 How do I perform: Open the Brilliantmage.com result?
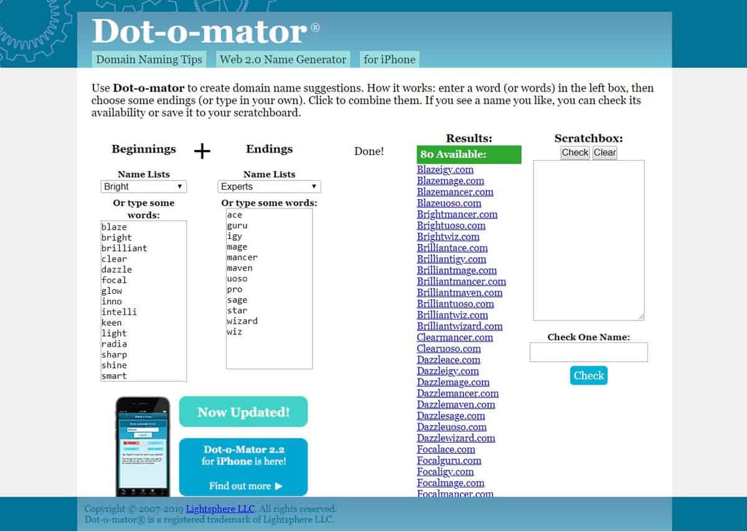(x=457, y=270)
